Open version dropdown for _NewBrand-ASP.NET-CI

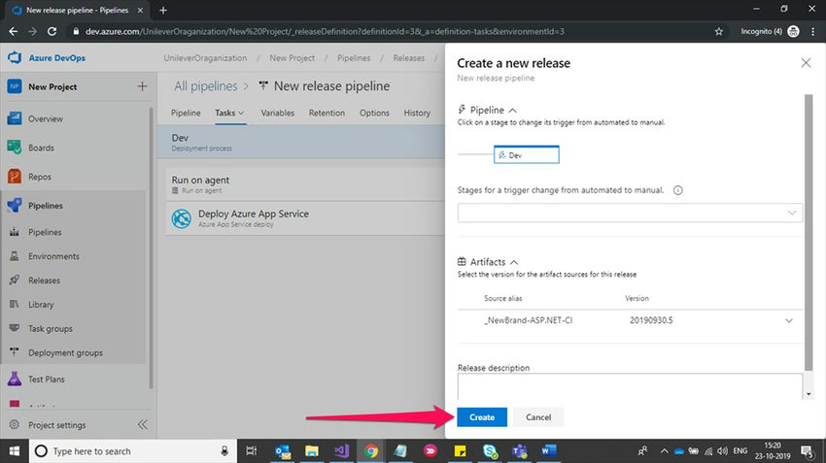(789, 320)
